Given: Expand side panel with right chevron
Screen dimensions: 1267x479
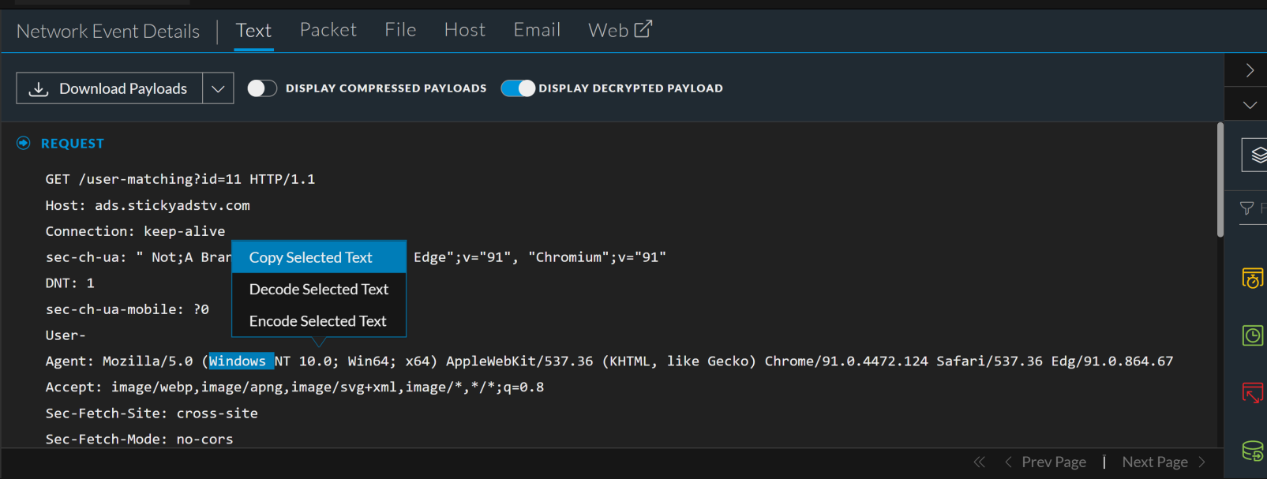Looking at the screenshot, I should click(x=1250, y=70).
